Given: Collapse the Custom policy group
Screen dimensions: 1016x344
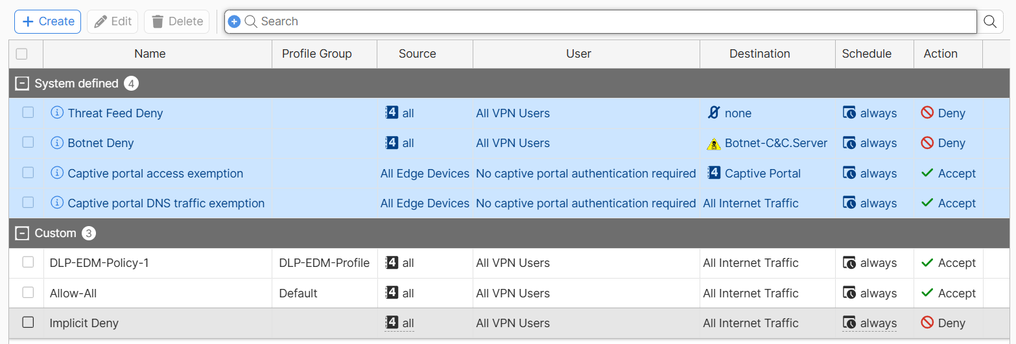Looking at the screenshot, I should tap(23, 233).
